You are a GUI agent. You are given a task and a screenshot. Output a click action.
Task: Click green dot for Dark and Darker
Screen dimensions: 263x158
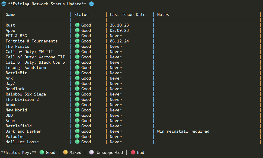(77, 131)
